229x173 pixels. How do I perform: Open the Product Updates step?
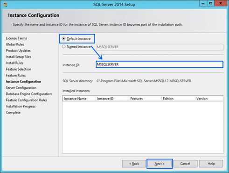18,50
